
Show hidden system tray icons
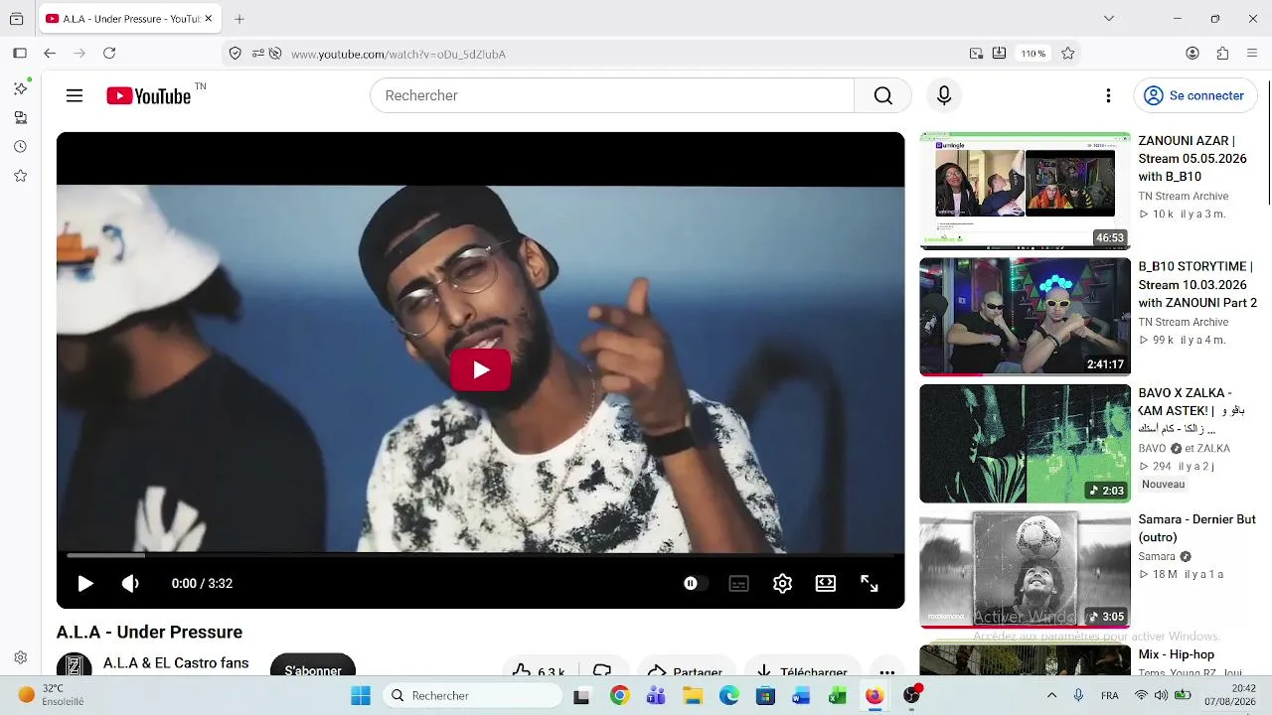pos(1051,695)
